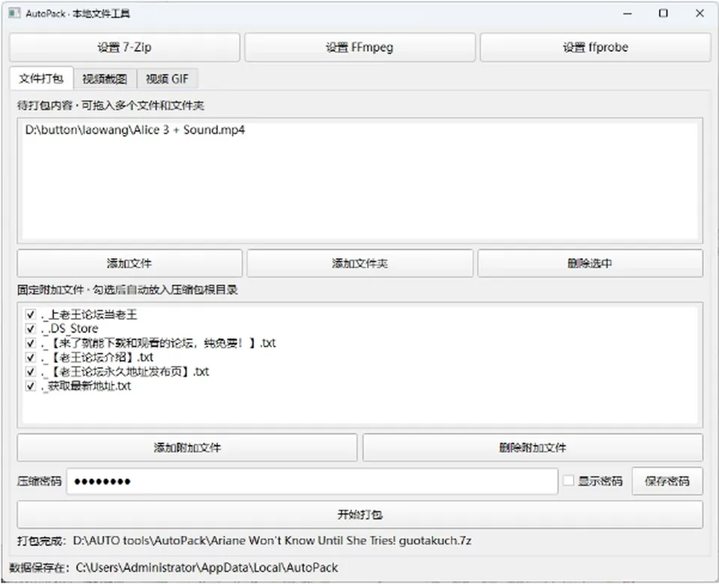Click the 添加文件夹 button

(x=359, y=263)
